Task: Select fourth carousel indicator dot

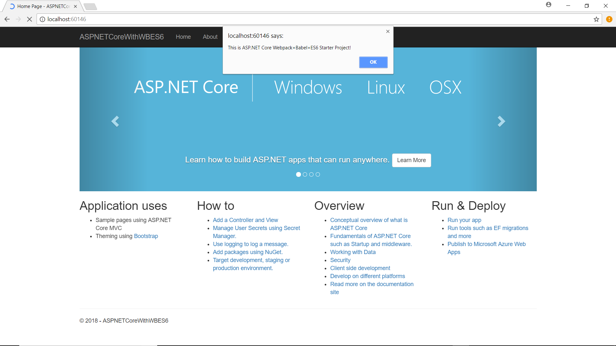Action: point(318,175)
